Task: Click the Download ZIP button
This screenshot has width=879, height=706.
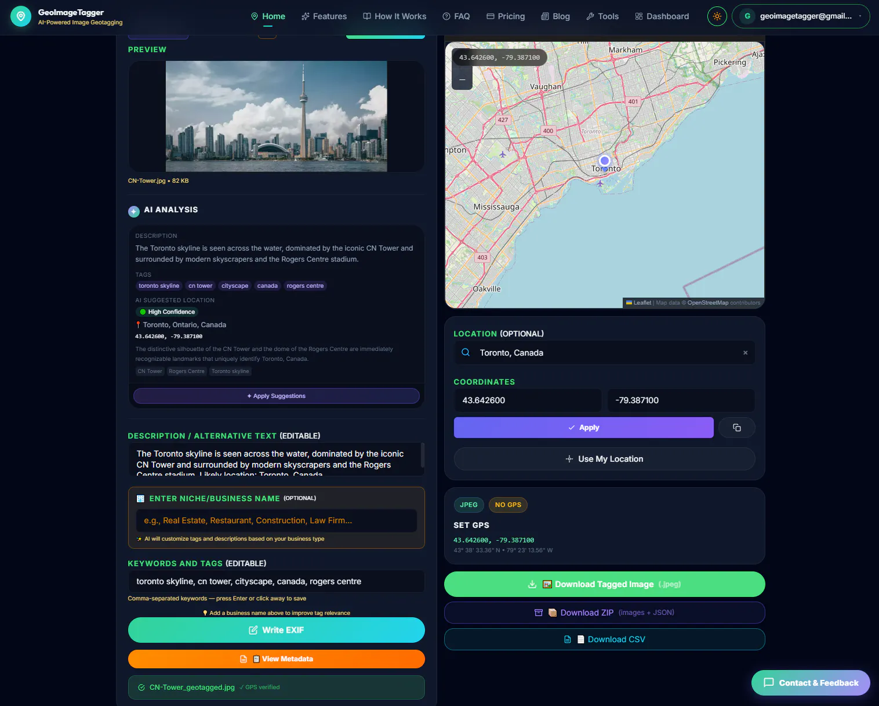Action: tap(604, 613)
